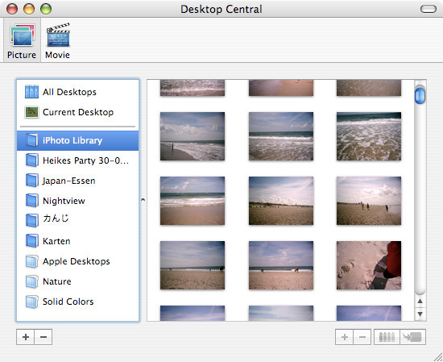Select All Desktops in sidebar
Image resolution: width=443 pixels, height=362 pixels.
pos(77,92)
